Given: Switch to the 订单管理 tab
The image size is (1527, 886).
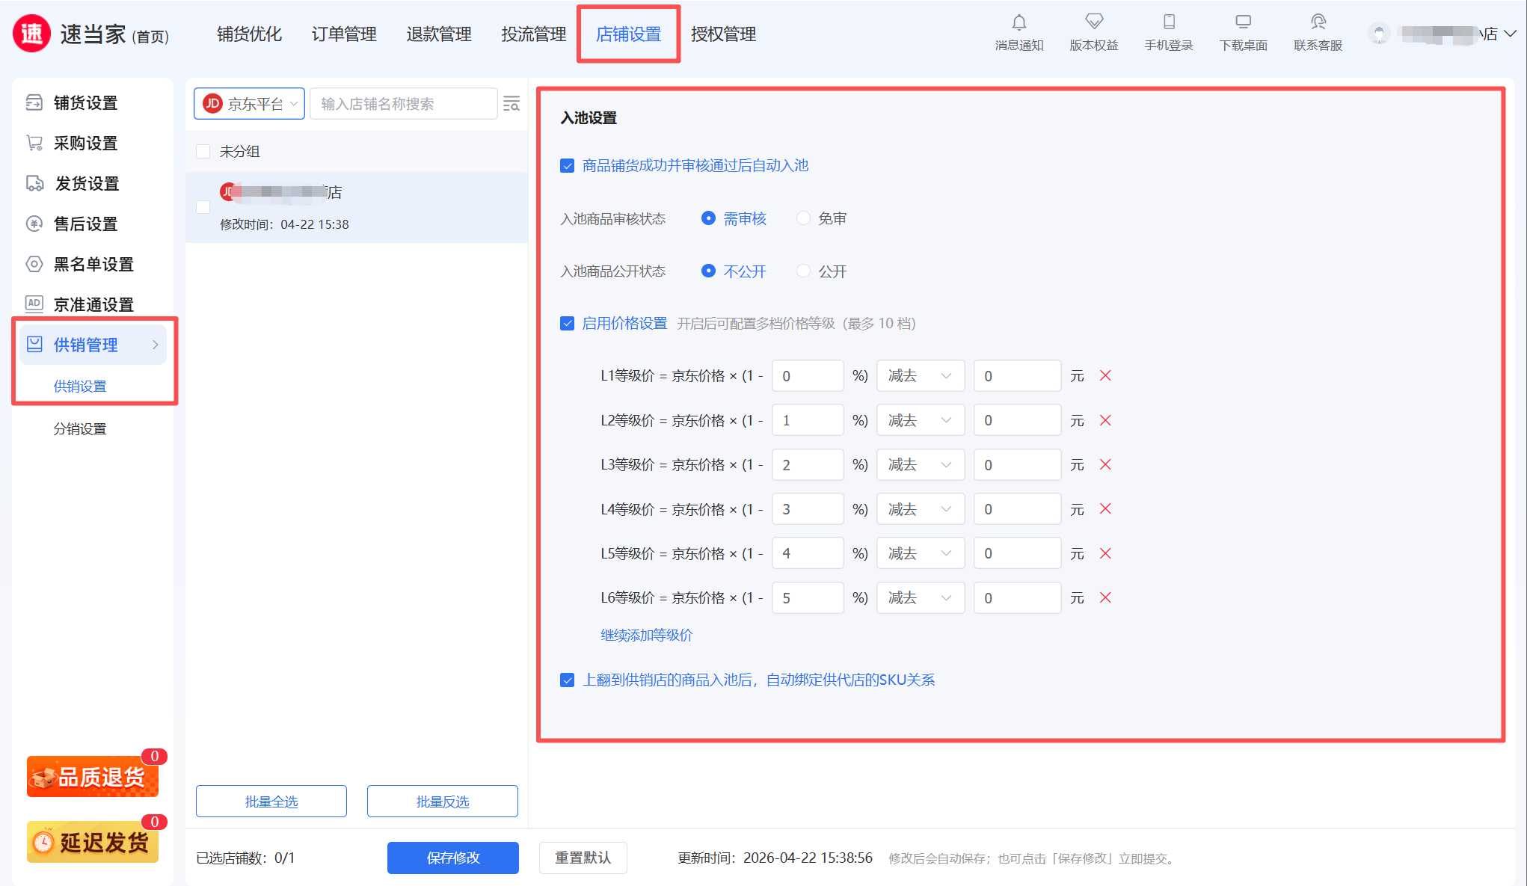Looking at the screenshot, I should tap(344, 34).
